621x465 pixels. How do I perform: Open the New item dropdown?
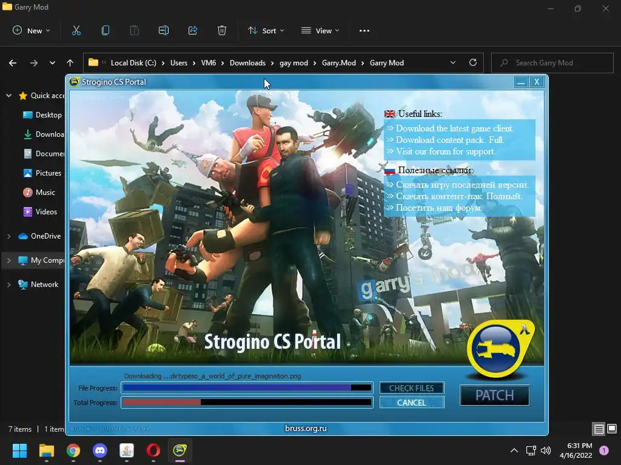pyautogui.click(x=32, y=30)
